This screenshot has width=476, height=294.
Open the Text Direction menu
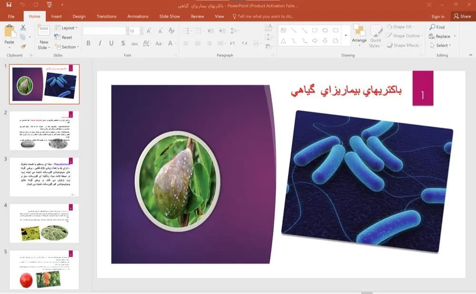click(x=268, y=28)
